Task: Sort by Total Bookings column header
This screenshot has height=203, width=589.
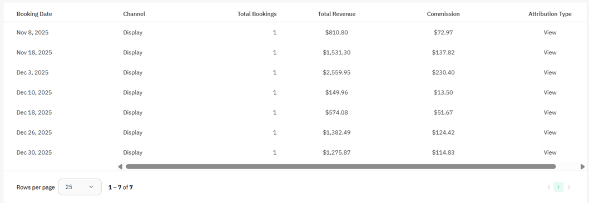Action: (x=257, y=14)
